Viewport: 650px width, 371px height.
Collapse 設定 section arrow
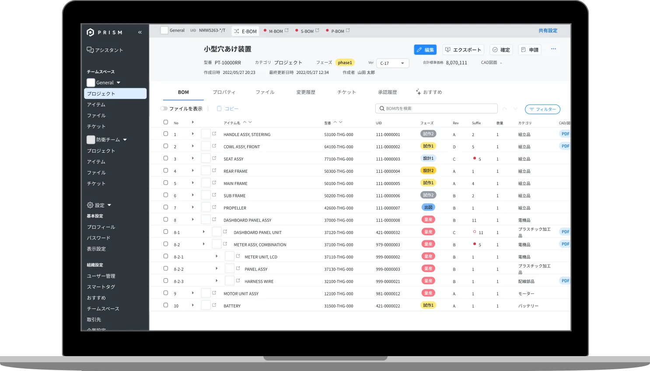109,205
